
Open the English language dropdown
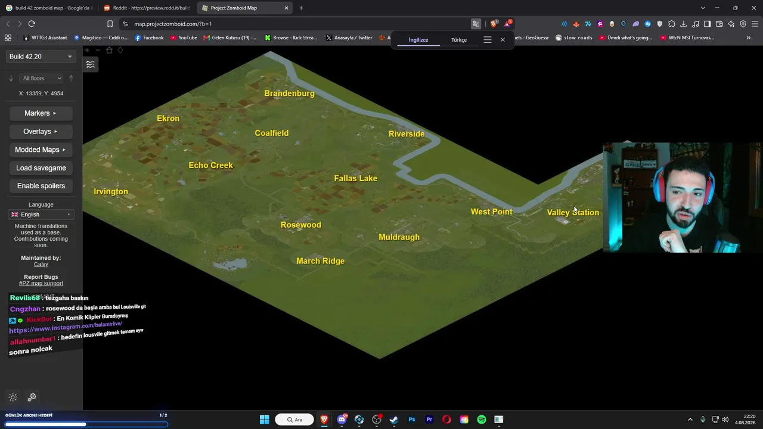(41, 214)
